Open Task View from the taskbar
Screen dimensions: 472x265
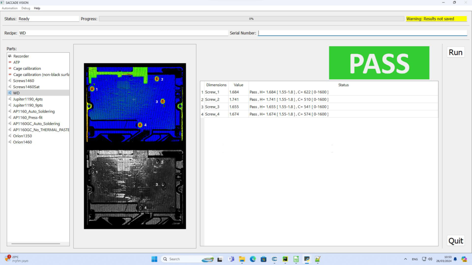[220, 259]
